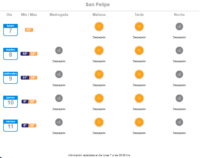
Task: Click the Min | Max column header
Action: tap(29, 15)
